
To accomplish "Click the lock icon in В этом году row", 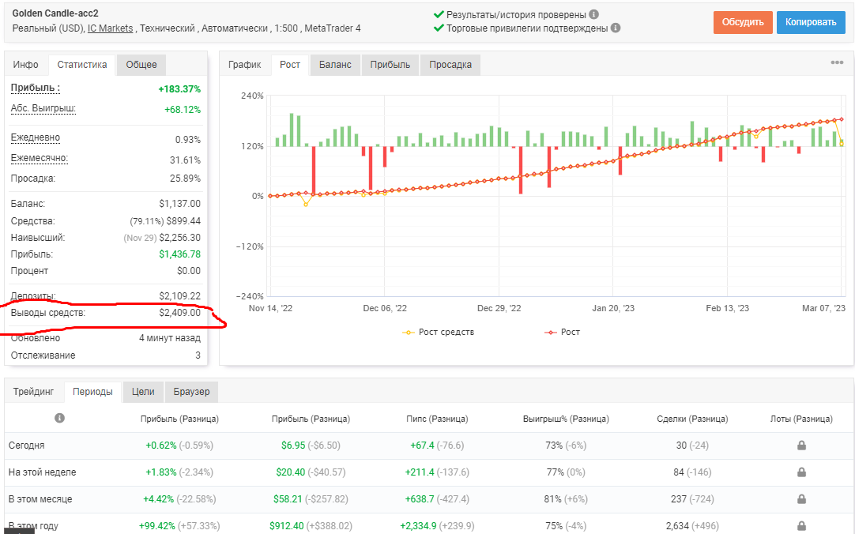I will coord(801,526).
